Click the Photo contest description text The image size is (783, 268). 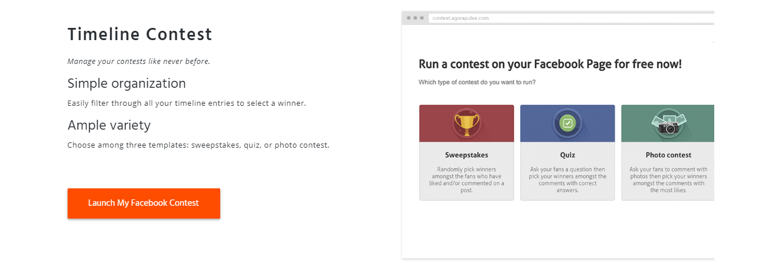pos(668,180)
